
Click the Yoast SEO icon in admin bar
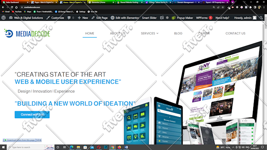162,18
